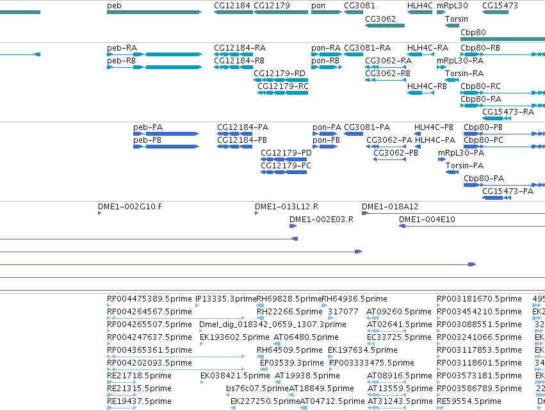Click the DME1-004E10 clone label

pos(427,220)
